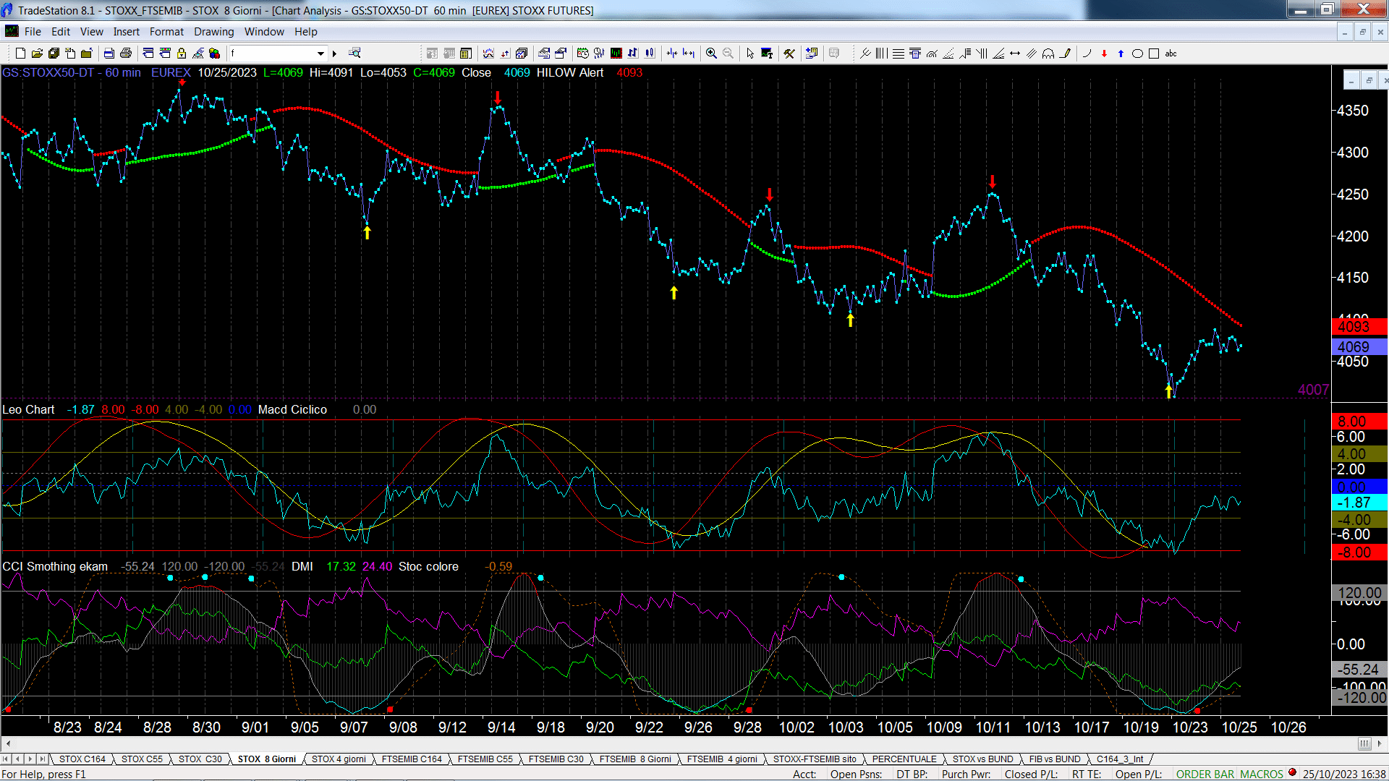Save all with the stacked-disks icon
Viewport: 1389px width, 781px height.
[x=54, y=54]
